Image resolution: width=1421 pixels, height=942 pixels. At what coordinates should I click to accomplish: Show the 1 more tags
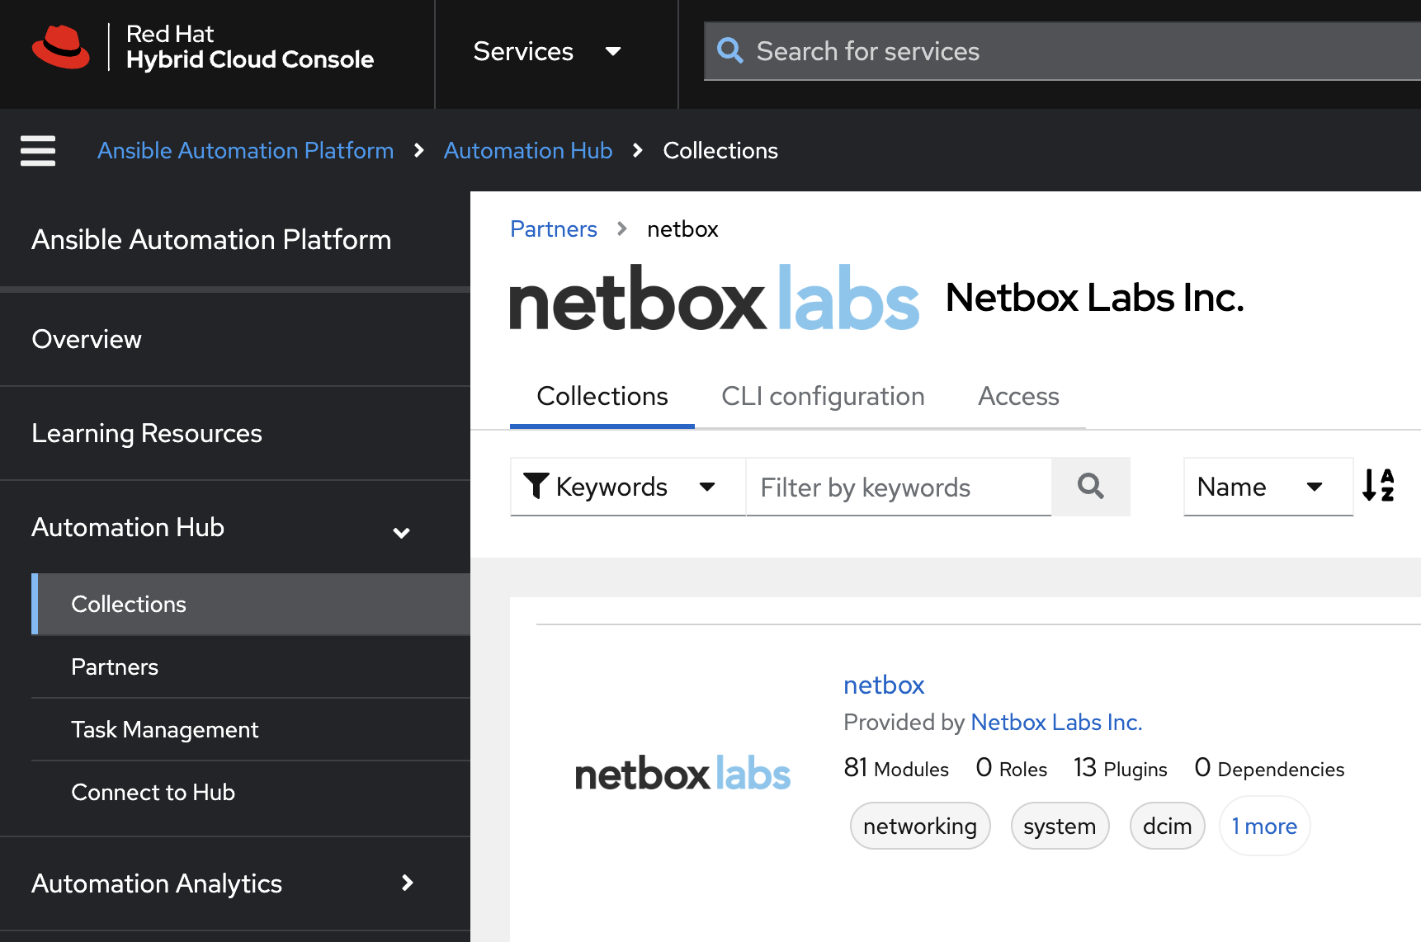click(1264, 826)
